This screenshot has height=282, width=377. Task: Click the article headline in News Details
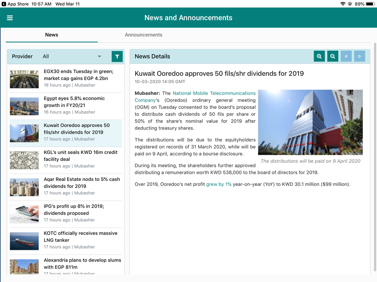pyautogui.click(x=219, y=73)
